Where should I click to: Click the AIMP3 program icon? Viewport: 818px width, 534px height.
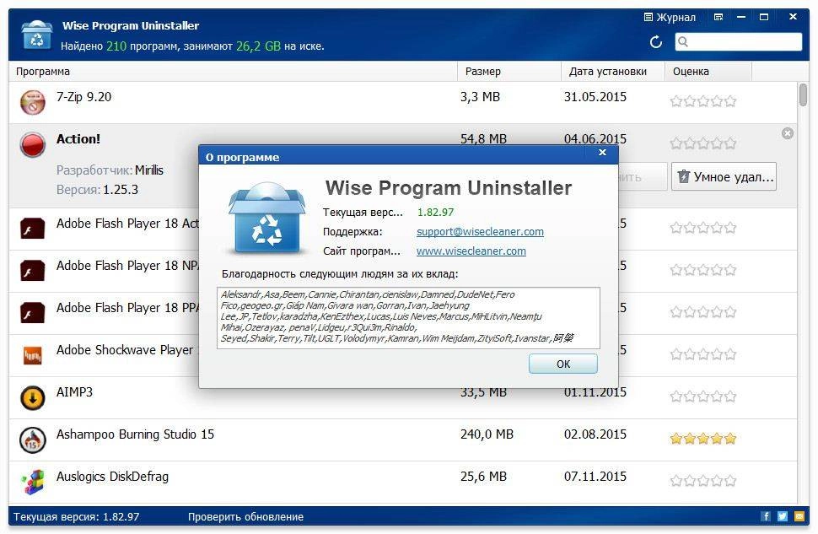click(32, 398)
